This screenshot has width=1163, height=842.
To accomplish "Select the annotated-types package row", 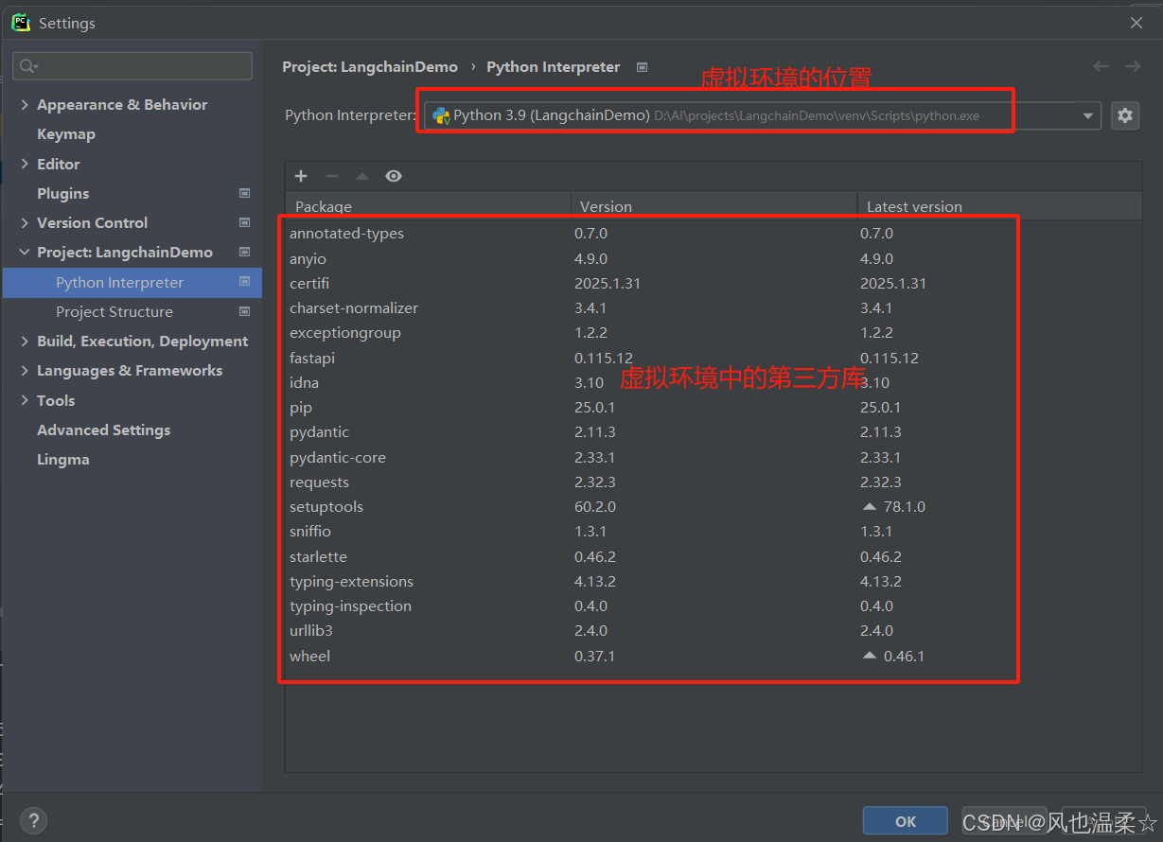I will click(x=714, y=234).
